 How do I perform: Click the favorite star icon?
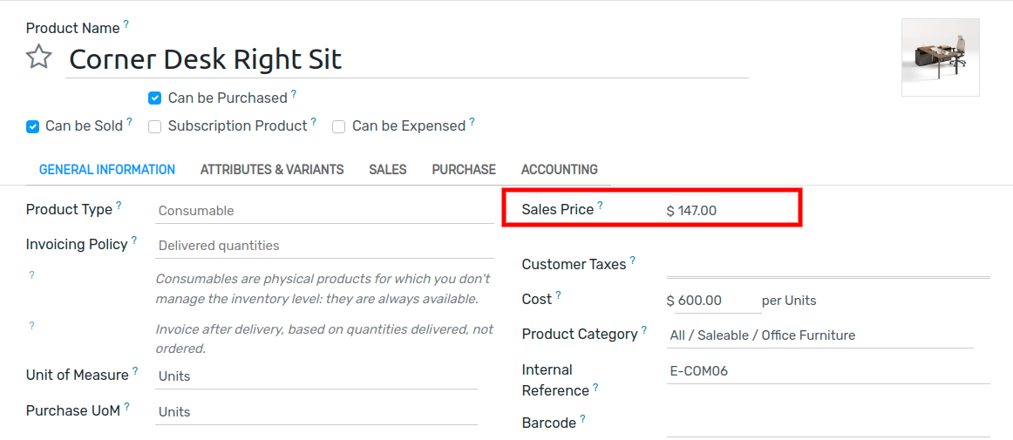(x=38, y=58)
